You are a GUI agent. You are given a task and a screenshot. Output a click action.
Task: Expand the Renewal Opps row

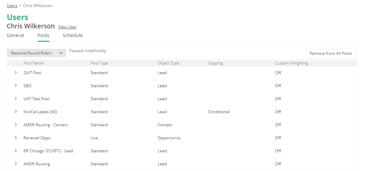16,138
